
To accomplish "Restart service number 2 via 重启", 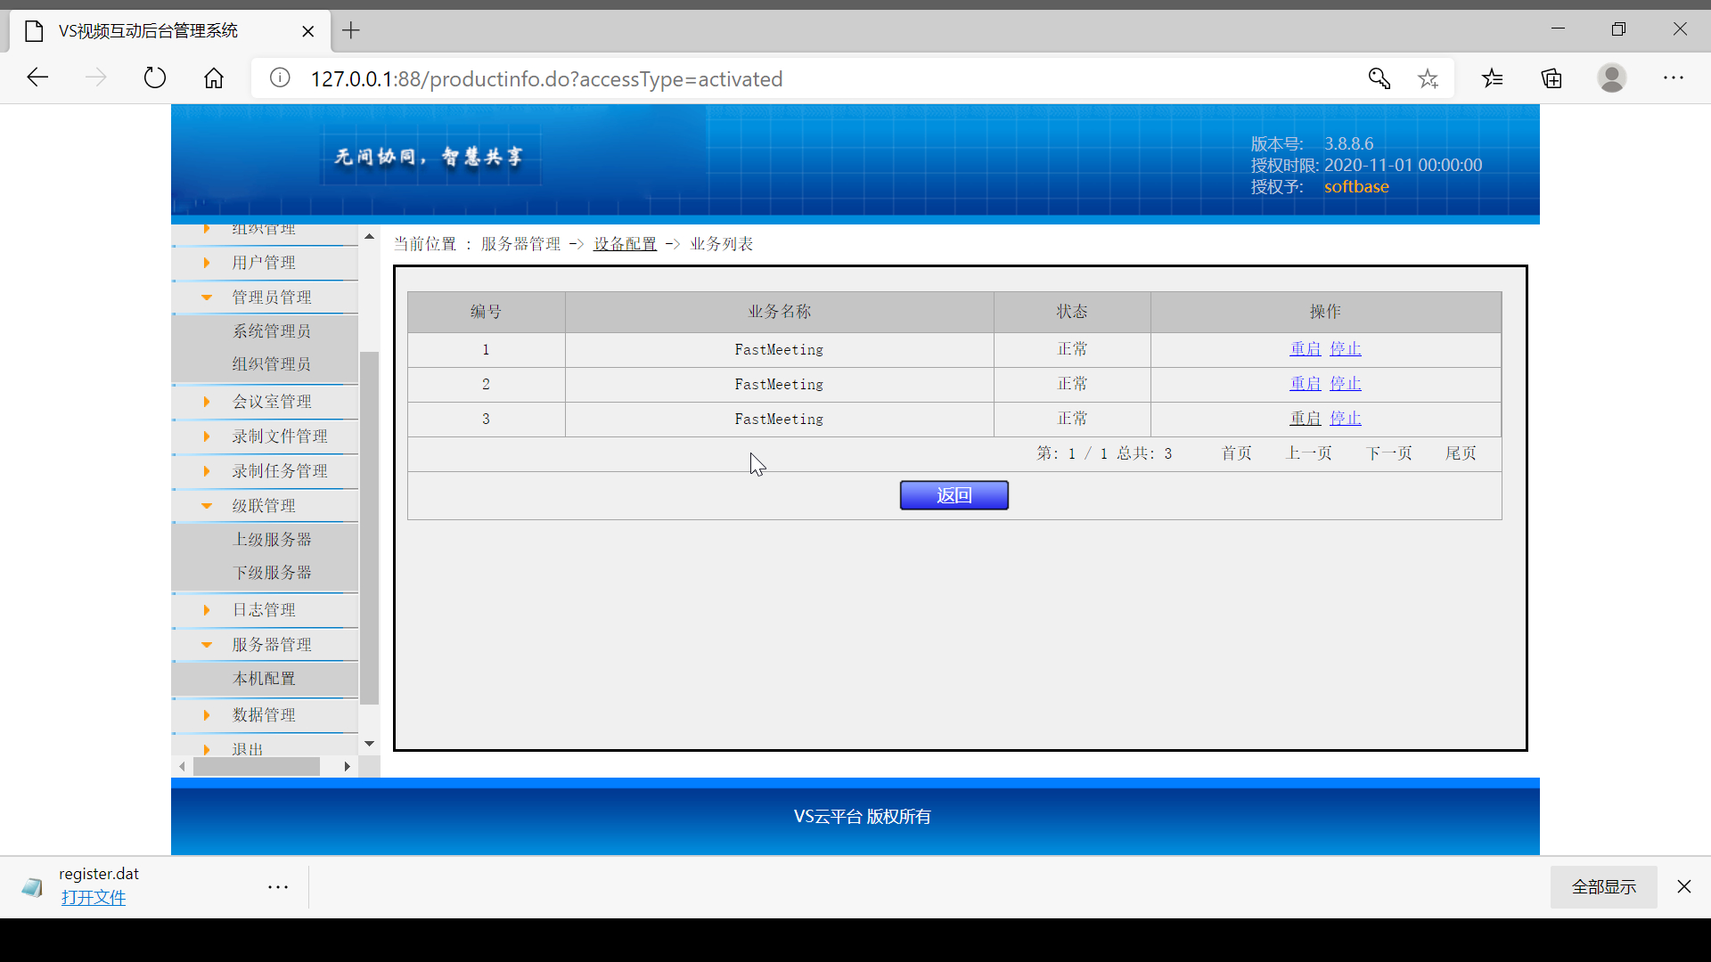I will 1306,384.
